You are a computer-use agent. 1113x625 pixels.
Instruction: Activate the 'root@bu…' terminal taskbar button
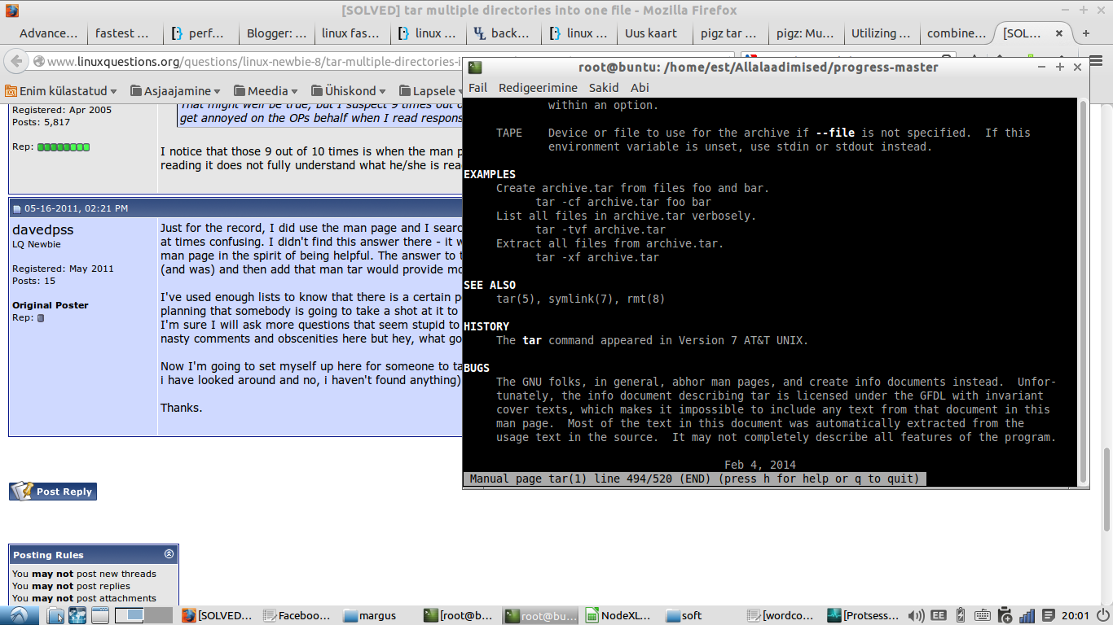pos(540,615)
